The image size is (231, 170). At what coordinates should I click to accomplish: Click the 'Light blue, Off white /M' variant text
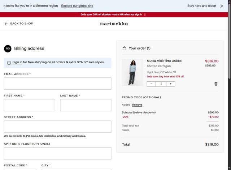tap(161, 72)
